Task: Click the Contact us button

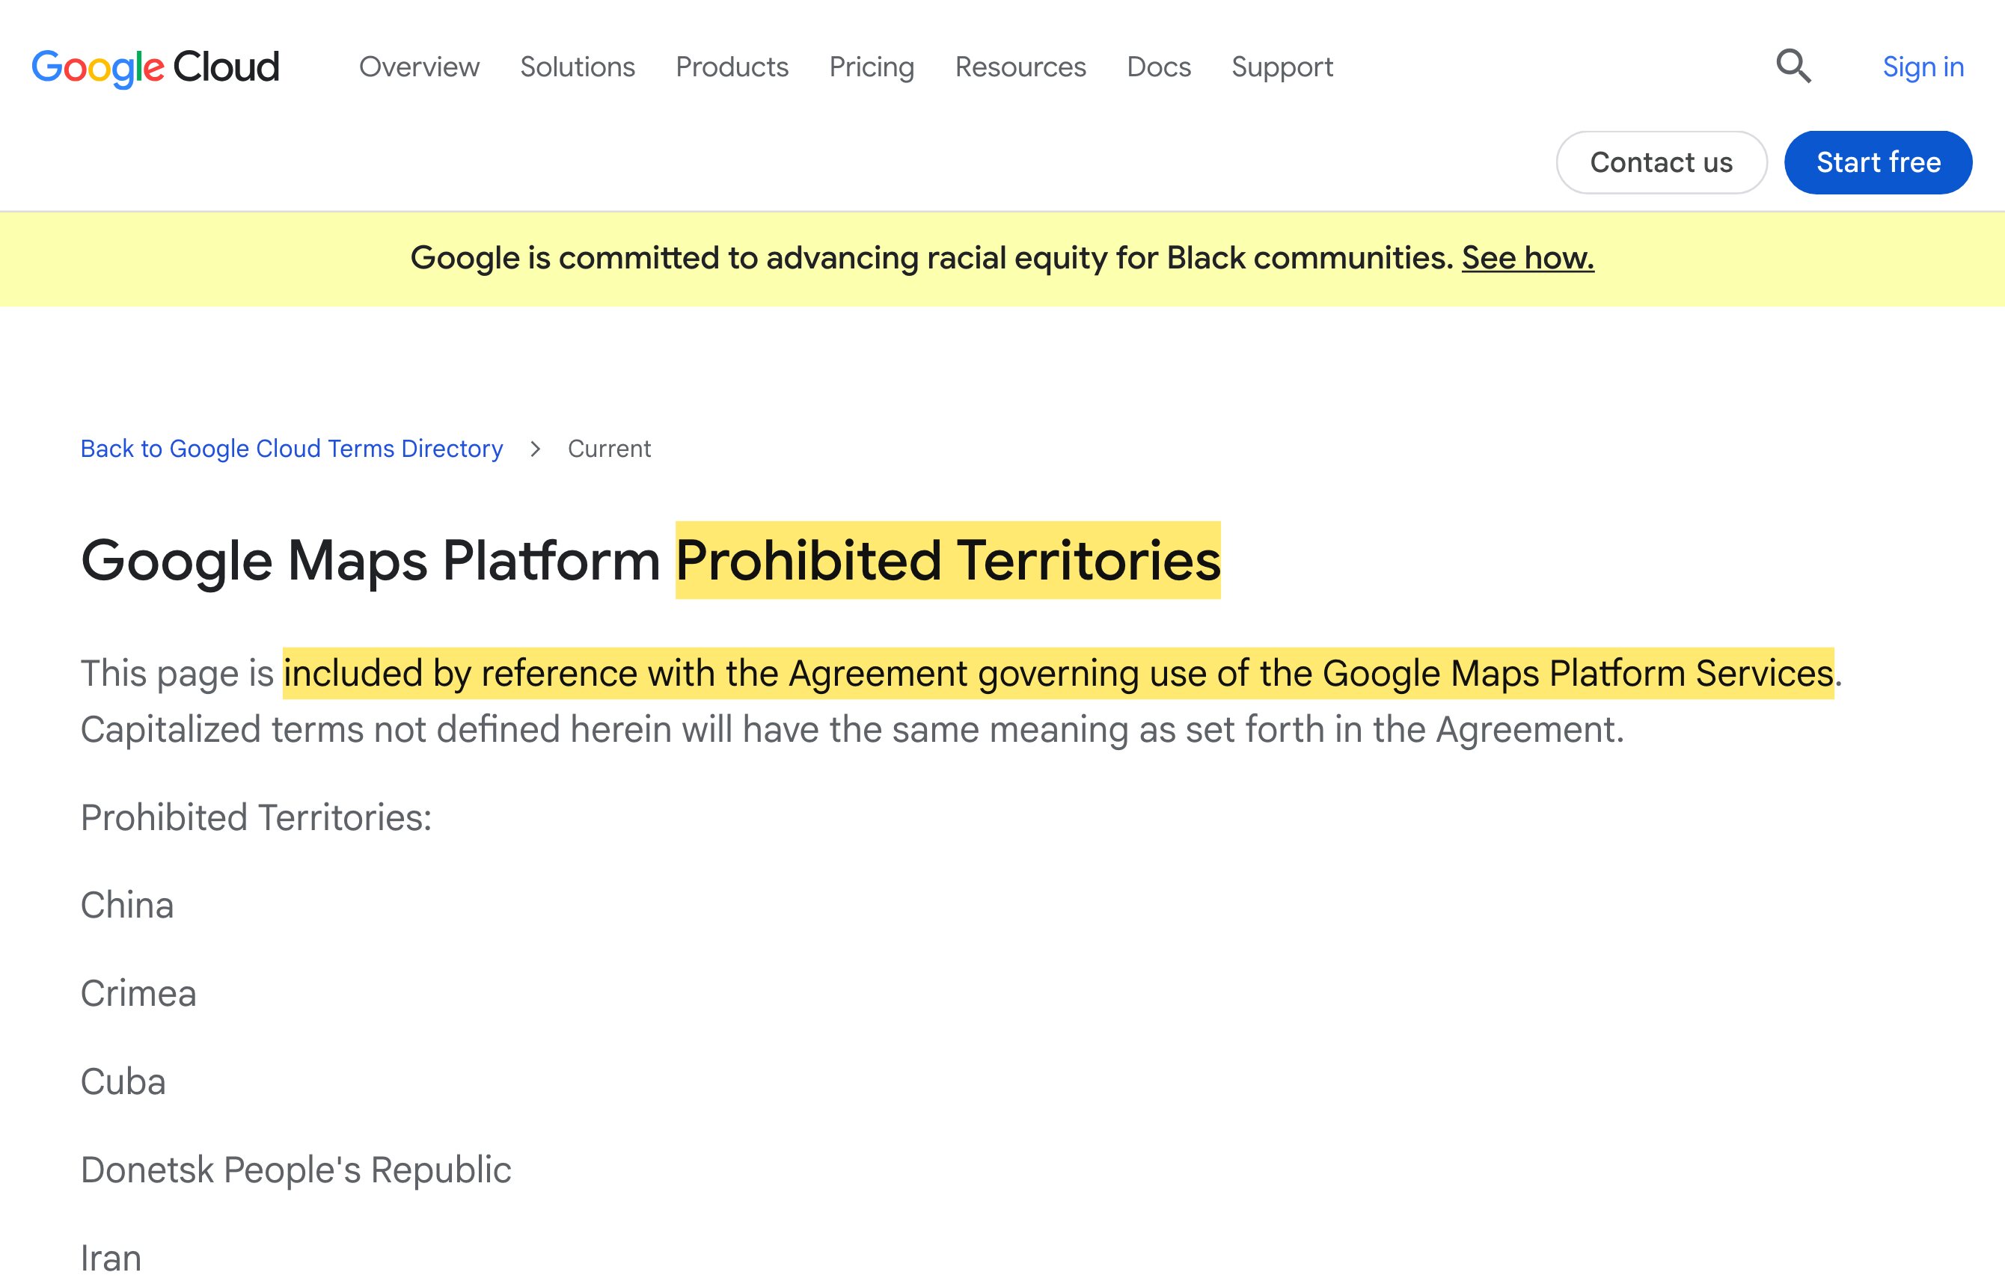Action: (1661, 162)
